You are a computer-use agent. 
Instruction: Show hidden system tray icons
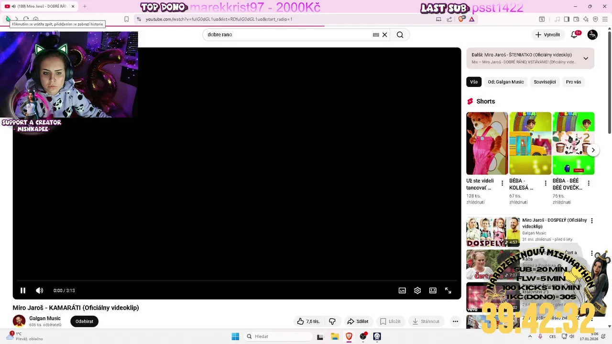tap(531, 336)
